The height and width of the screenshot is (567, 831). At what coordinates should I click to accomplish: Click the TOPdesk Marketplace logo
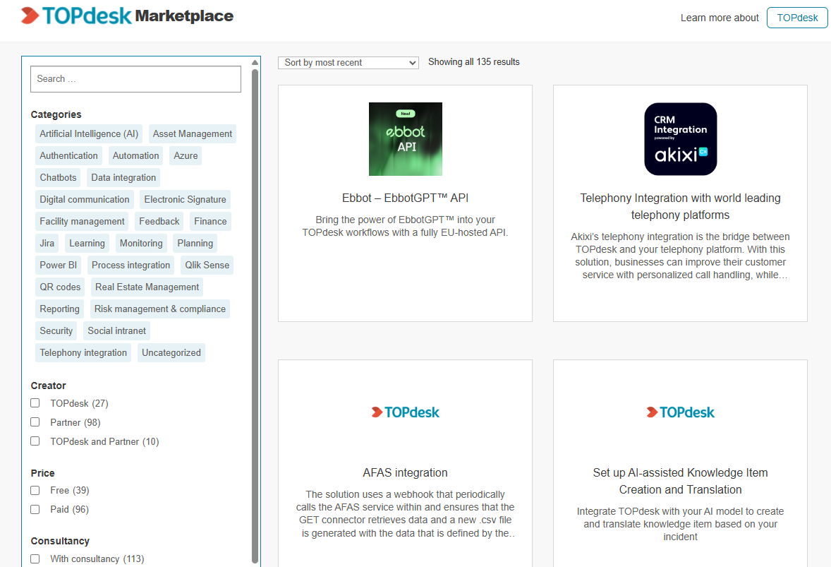click(x=127, y=16)
